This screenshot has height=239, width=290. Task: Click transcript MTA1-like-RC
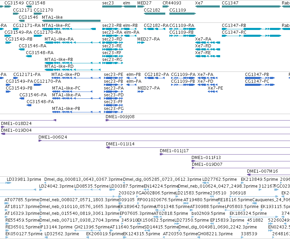(x=69, y=29)
